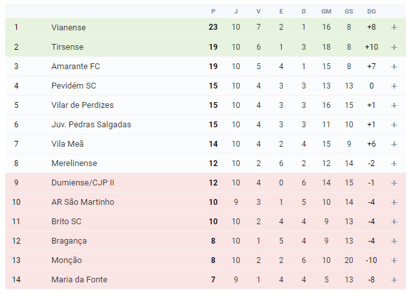Image resolution: width=409 pixels, height=294 pixels.
Task: Click plus icon beside Brito SC
Action: [394, 222]
